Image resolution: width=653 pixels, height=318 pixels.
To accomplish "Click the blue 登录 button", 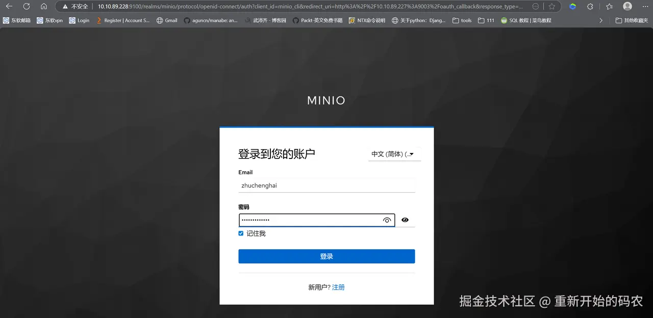I will click(326, 256).
